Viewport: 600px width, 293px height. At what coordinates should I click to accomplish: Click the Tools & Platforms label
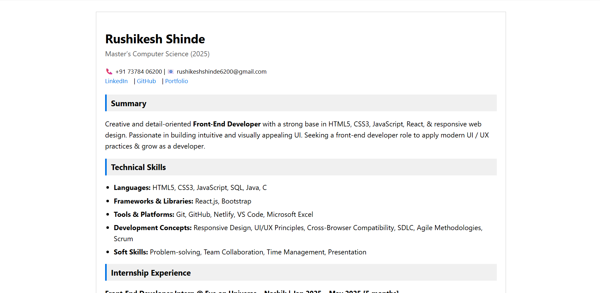coord(144,215)
